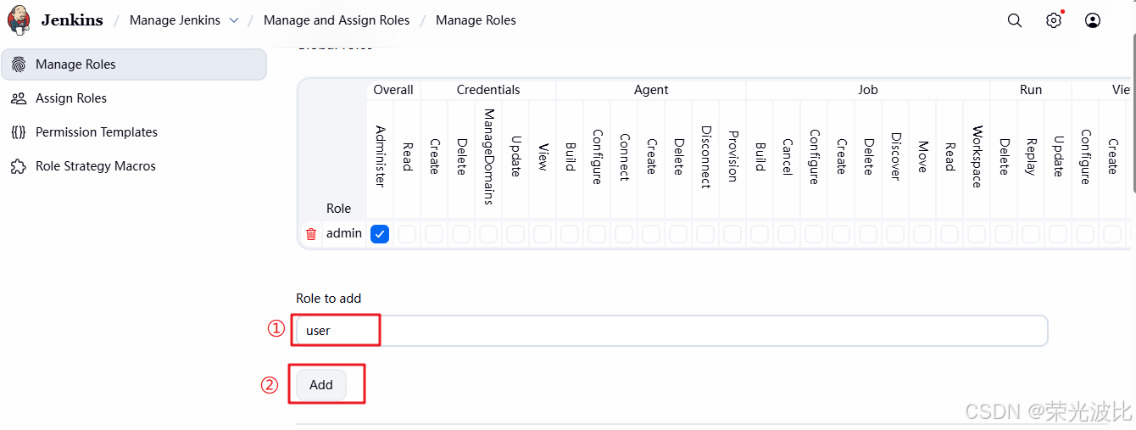The width and height of the screenshot is (1136, 430).
Task: Check Agent Connect for admin
Action: [624, 234]
